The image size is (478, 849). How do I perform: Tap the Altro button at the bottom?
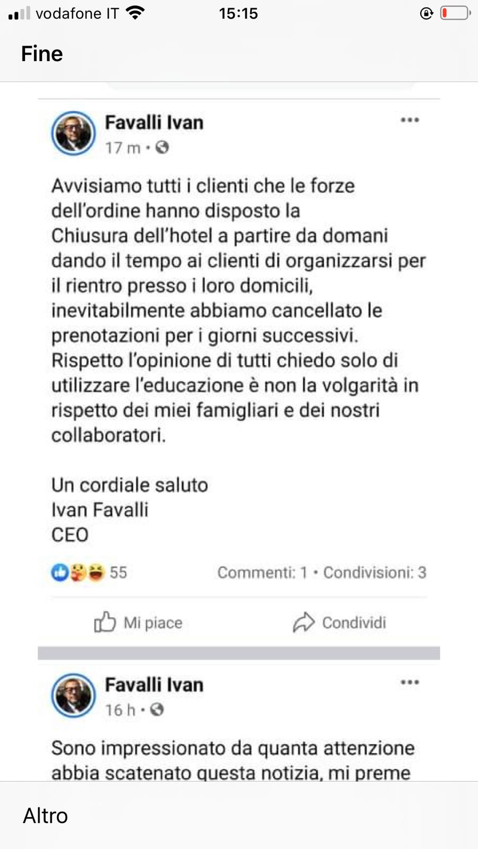(45, 816)
